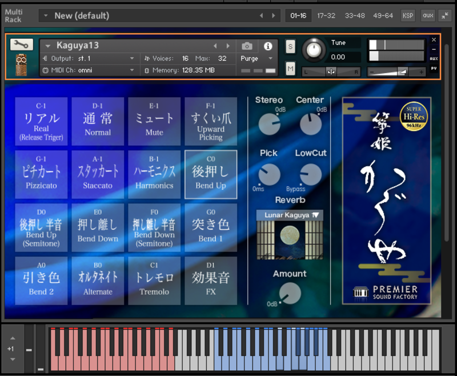Toggle the PV button
The width and height of the screenshot is (457, 376).
[x=434, y=68]
